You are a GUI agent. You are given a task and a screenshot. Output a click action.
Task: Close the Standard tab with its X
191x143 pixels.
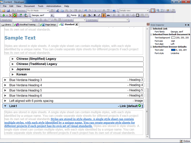coord(76,24)
